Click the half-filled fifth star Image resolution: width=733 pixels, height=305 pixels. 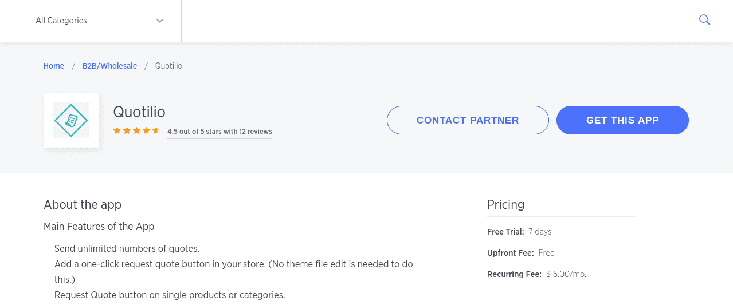coord(156,131)
